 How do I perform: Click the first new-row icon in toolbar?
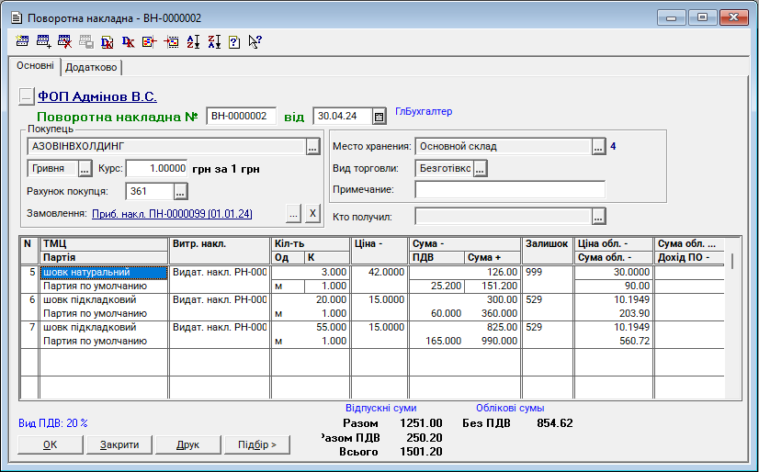(x=23, y=41)
